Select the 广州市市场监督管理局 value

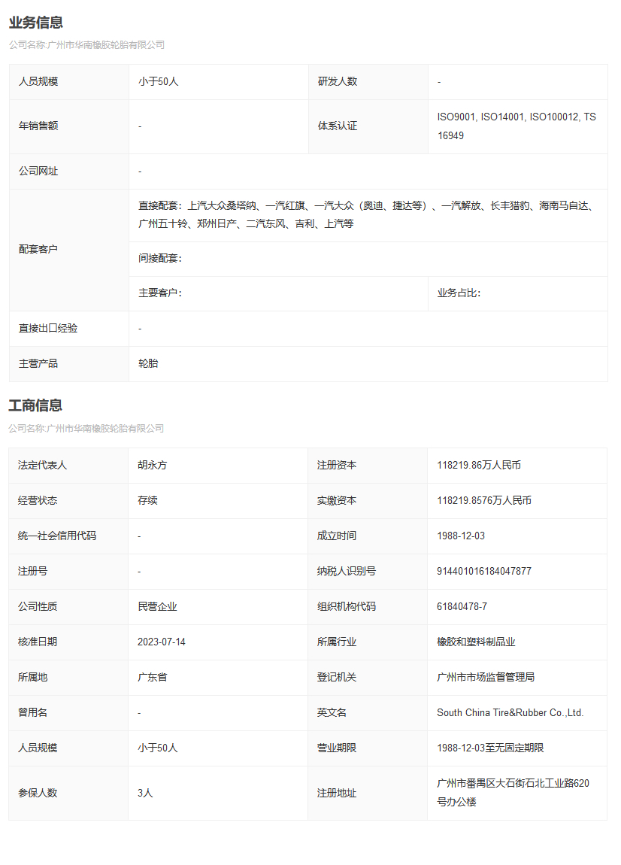tap(486, 677)
